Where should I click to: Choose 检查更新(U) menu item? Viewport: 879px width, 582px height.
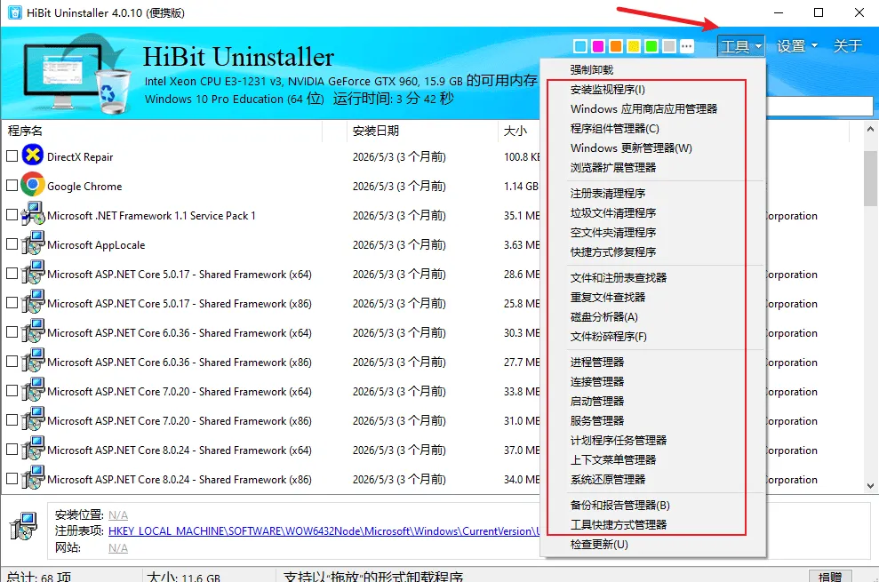pos(599,545)
